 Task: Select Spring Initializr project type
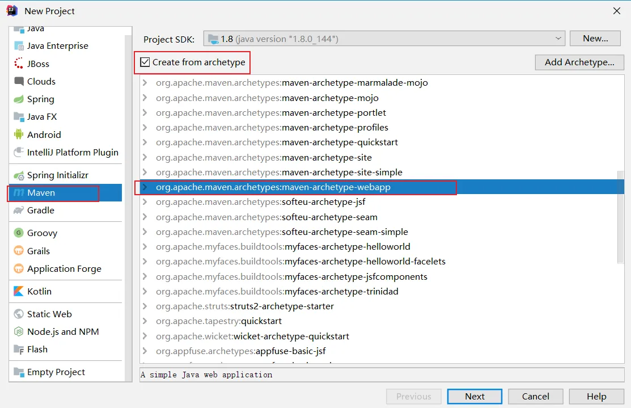tap(57, 175)
